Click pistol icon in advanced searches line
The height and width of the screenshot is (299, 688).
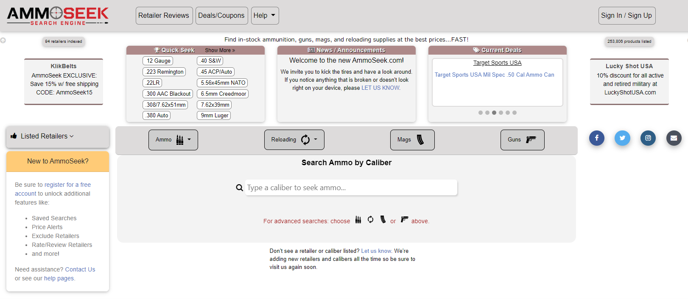(405, 219)
